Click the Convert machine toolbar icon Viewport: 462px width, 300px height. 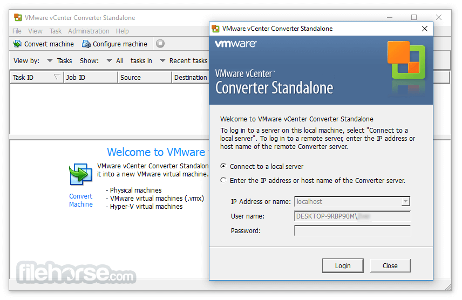(x=17, y=44)
